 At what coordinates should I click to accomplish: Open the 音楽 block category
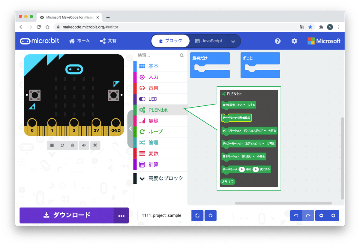tap(160, 88)
